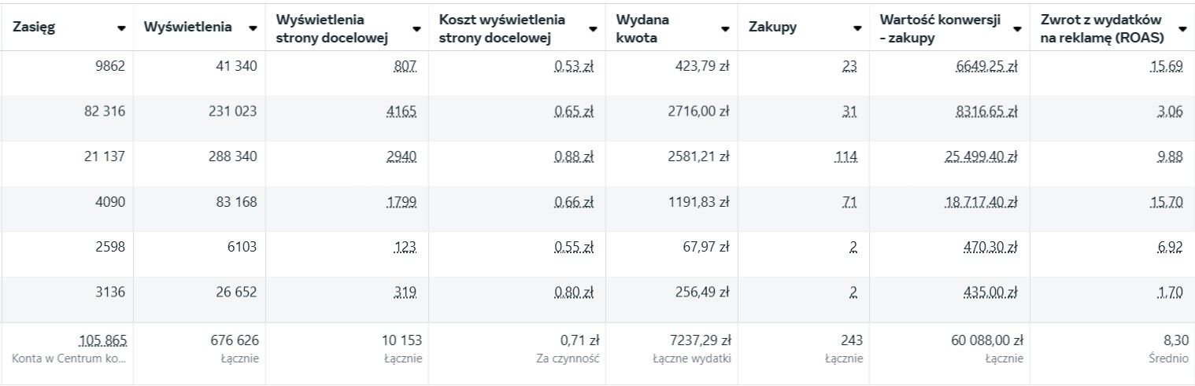Click landing page views value 4165
The image size is (1195, 386).
(401, 112)
